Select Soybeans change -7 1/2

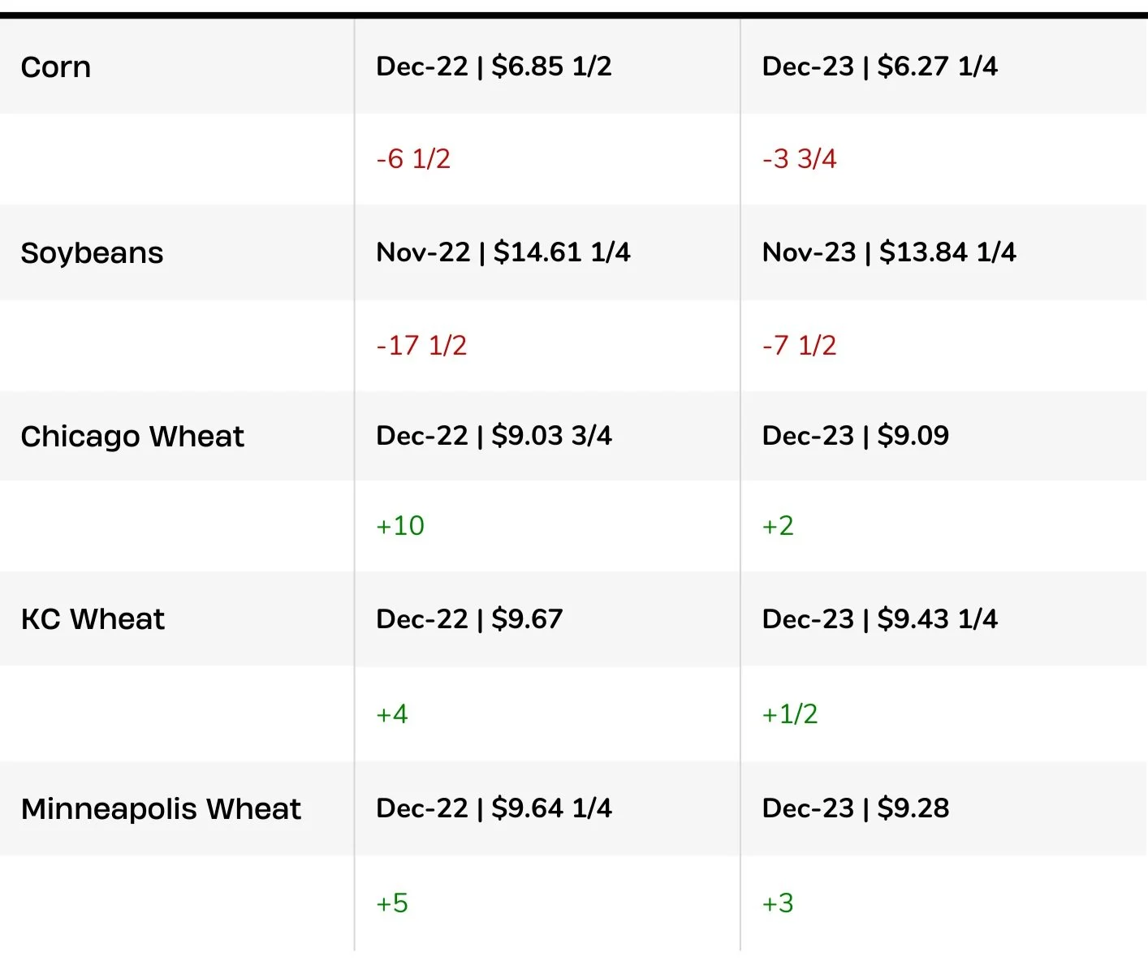[799, 345]
